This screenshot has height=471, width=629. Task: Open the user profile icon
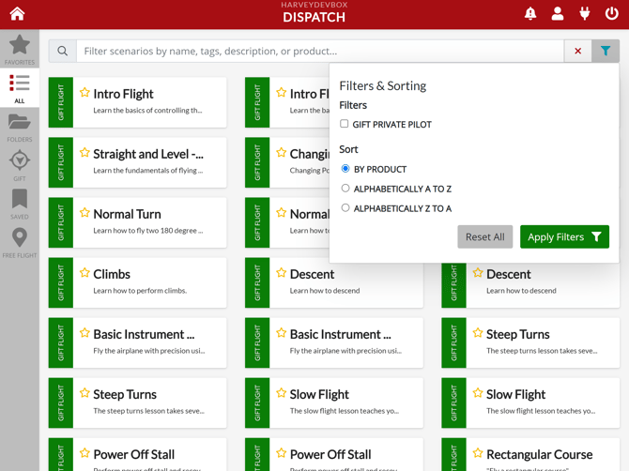558,14
